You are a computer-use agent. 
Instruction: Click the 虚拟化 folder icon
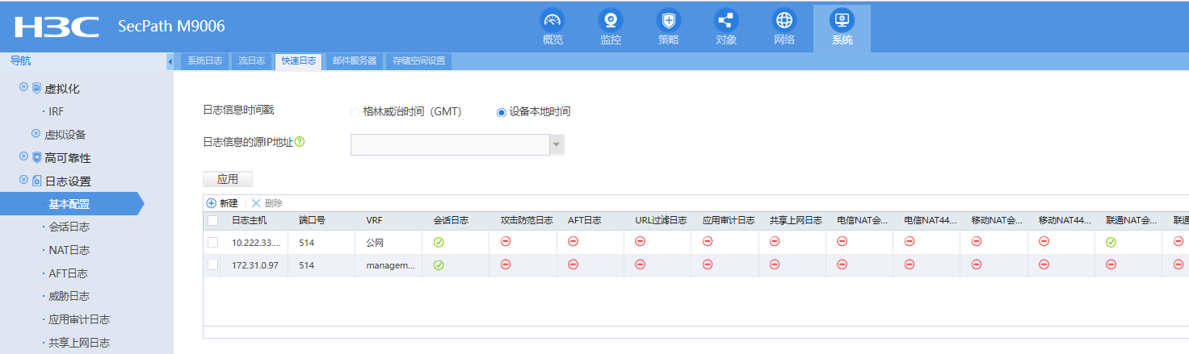36,88
